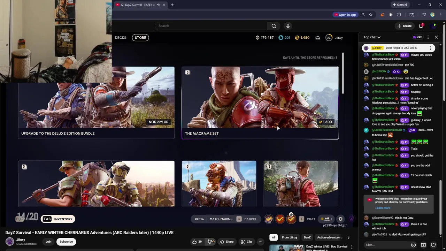Open browser extensions puzzle icon
Image resolution: width=446 pixels, height=251 pixels.
click(399, 15)
